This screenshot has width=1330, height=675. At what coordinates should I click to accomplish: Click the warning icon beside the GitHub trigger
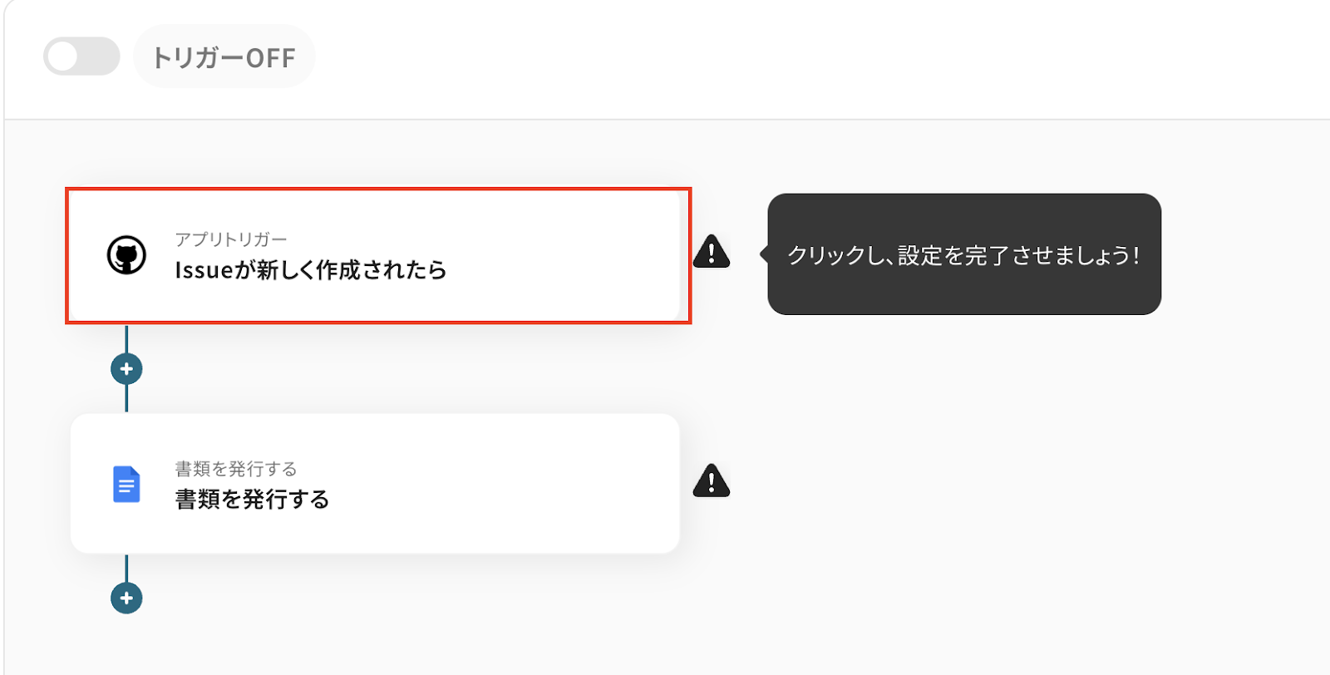pos(712,252)
